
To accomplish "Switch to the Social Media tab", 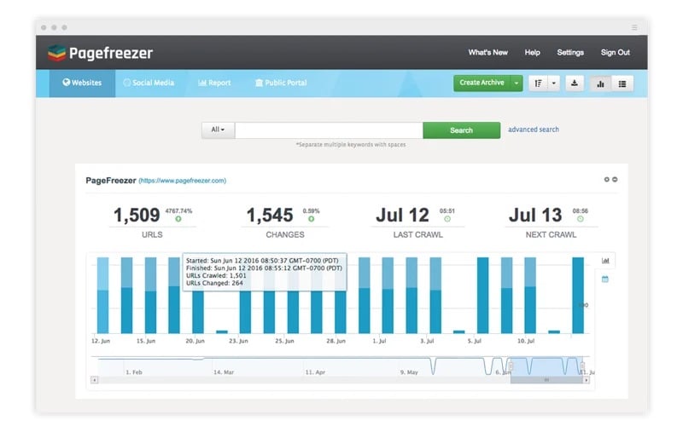I will 149,83.
